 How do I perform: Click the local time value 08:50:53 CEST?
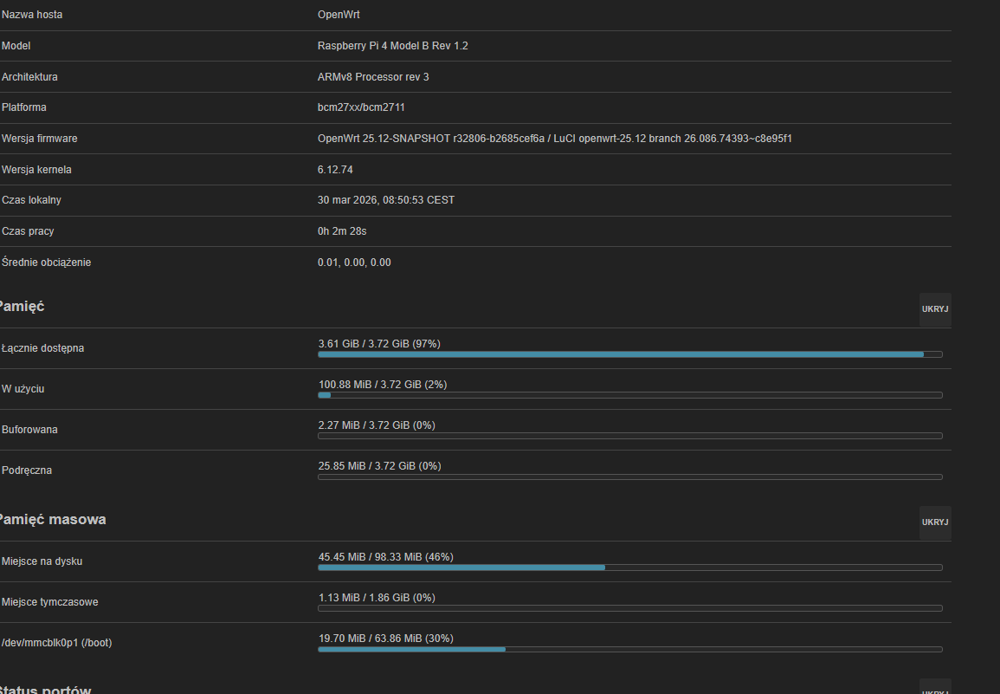coord(386,200)
